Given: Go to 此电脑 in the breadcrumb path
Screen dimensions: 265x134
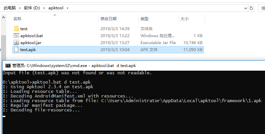Looking at the screenshot, I should point(10,8).
